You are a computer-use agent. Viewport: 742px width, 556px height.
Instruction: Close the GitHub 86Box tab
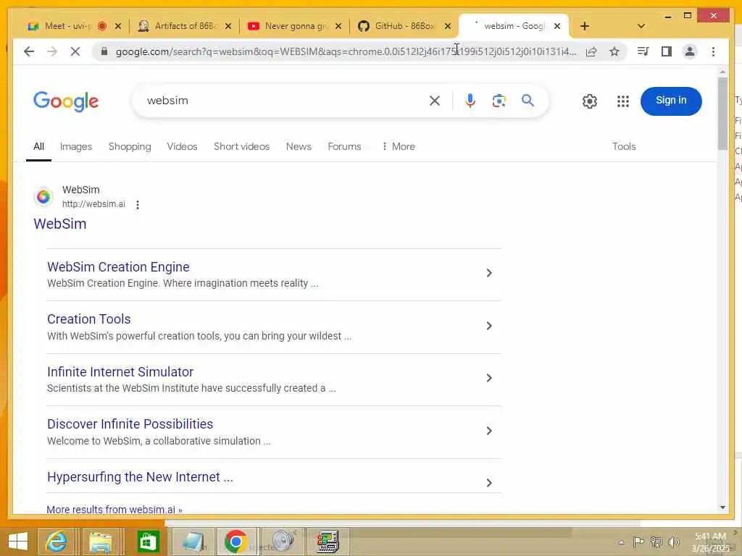448,26
